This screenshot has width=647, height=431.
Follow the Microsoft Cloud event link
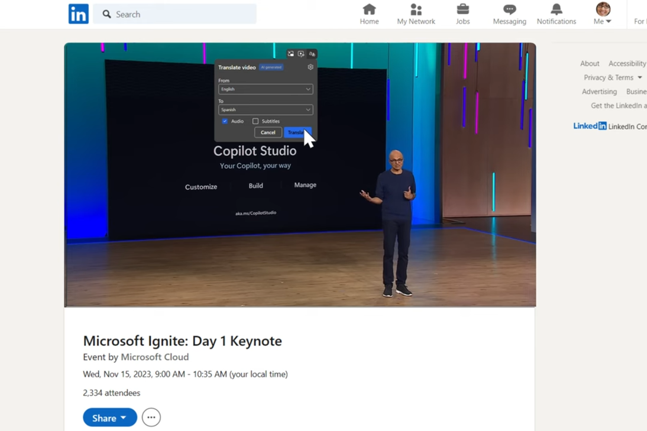point(155,357)
